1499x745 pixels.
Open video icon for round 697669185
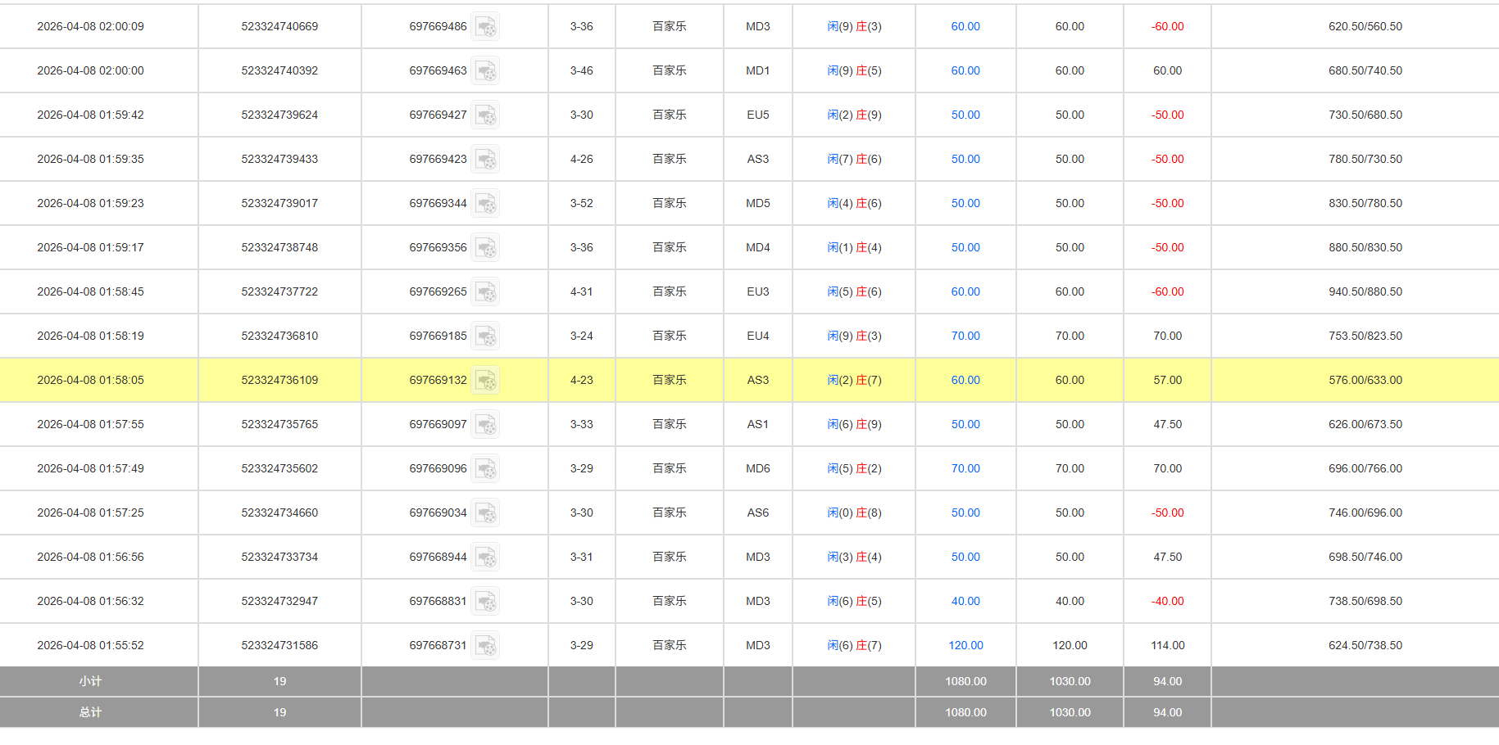[486, 336]
